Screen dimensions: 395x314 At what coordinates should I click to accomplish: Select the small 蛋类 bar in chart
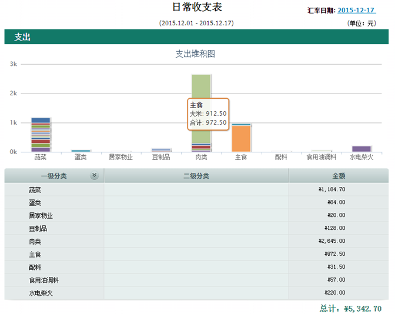coord(81,151)
